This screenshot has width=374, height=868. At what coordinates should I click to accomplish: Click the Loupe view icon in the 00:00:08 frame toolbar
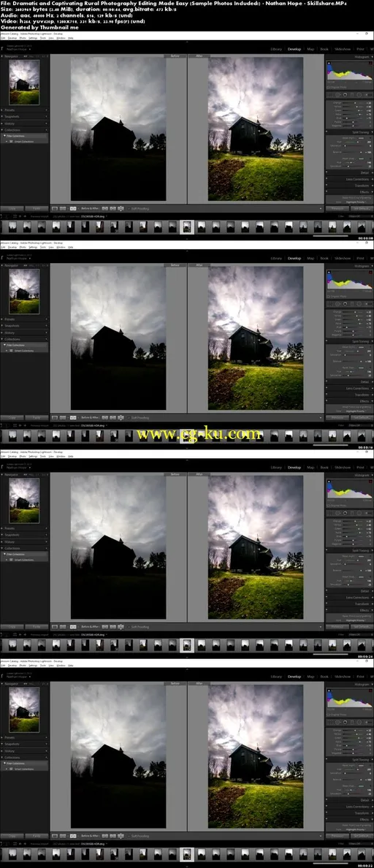coord(55,208)
